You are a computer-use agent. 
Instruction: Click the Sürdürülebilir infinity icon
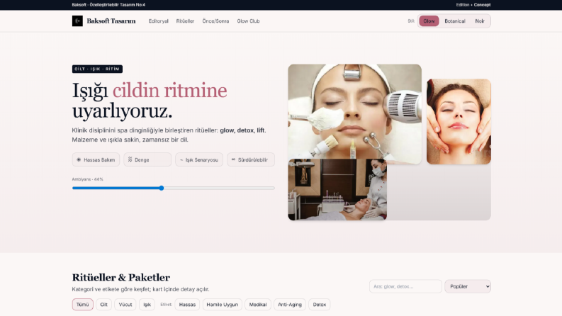coord(233,159)
